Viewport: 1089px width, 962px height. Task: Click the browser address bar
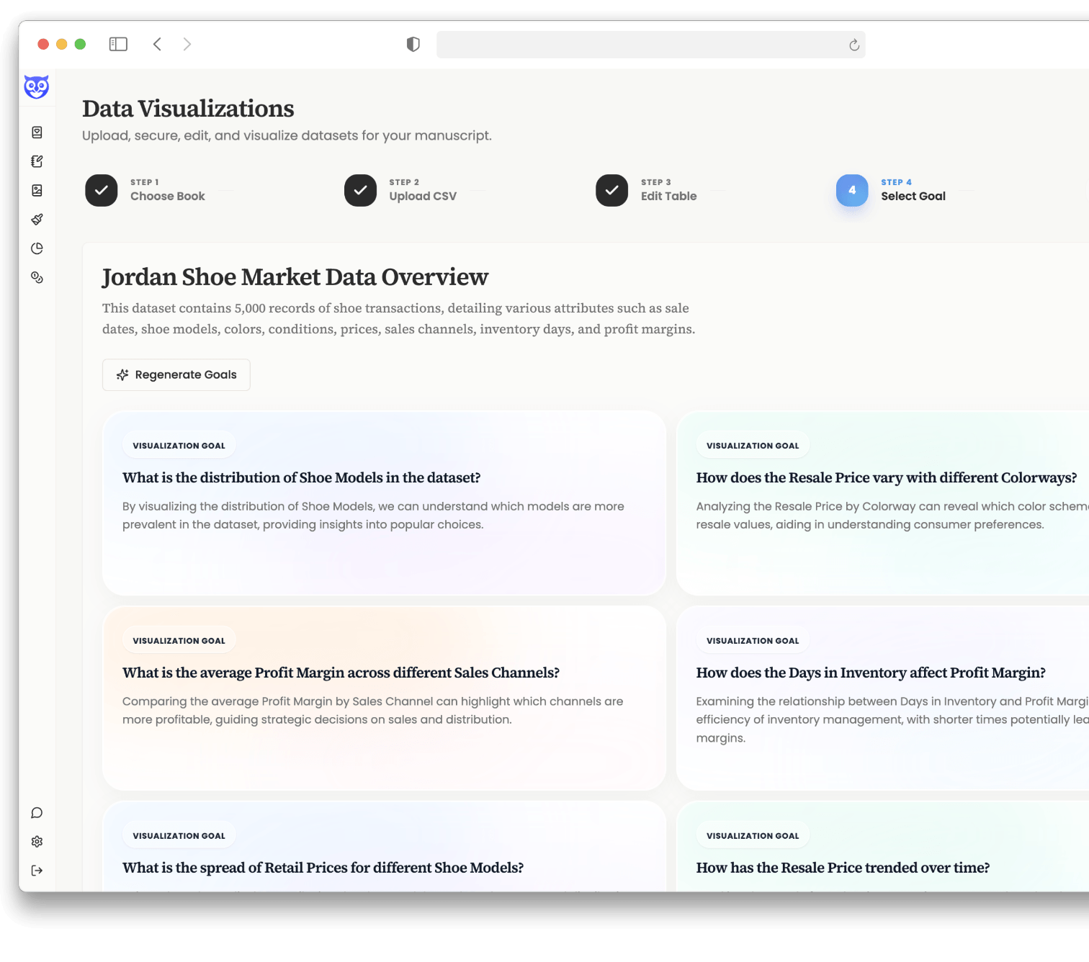[x=651, y=45]
